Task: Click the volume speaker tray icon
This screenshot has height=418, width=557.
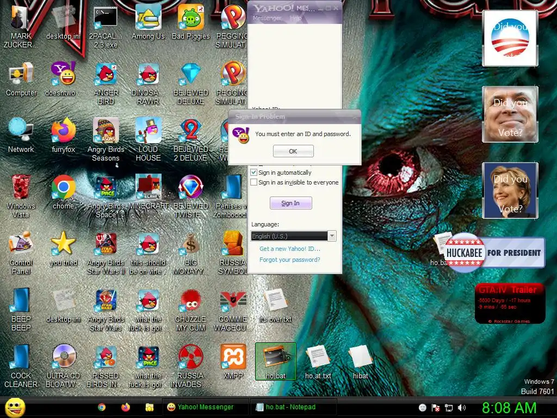Action: coord(462,408)
